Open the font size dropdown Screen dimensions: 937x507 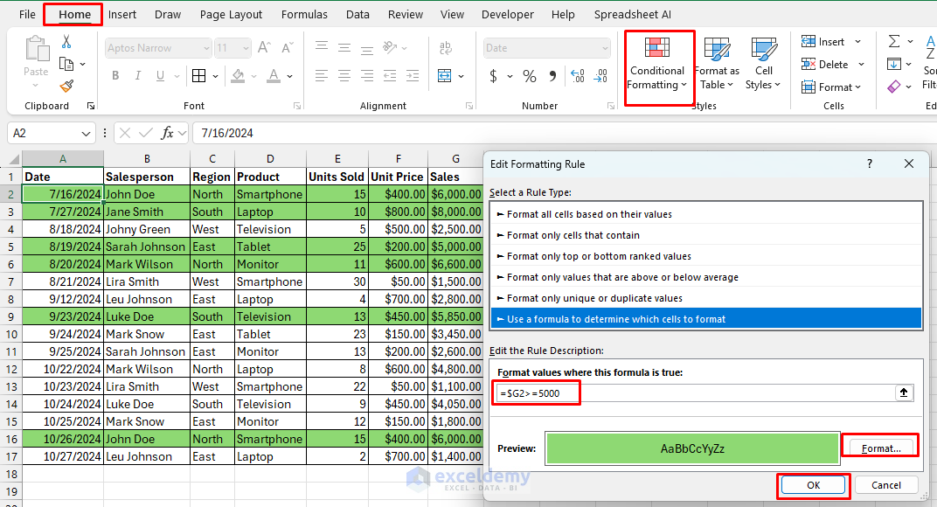[246, 48]
